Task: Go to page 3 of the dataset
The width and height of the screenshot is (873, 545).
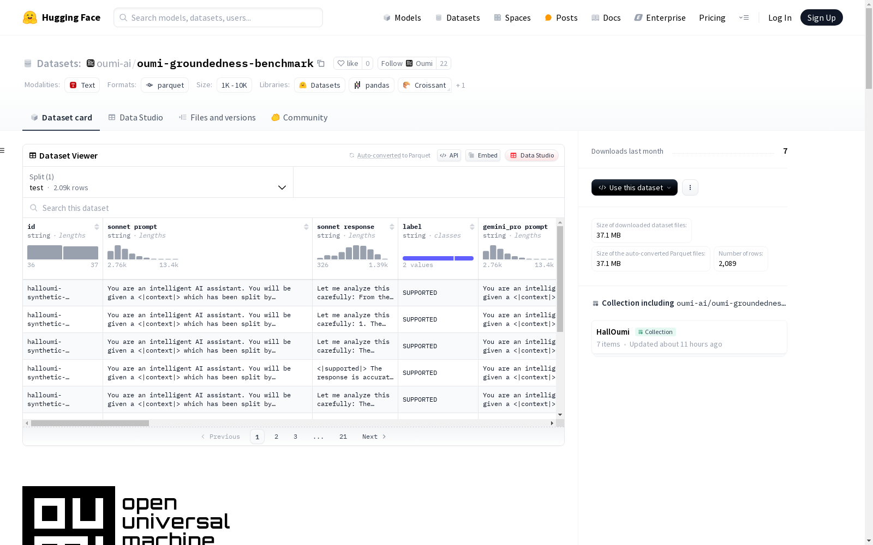Action: point(296,437)
